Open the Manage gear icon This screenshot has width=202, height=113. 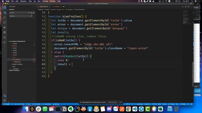[4, 100]
